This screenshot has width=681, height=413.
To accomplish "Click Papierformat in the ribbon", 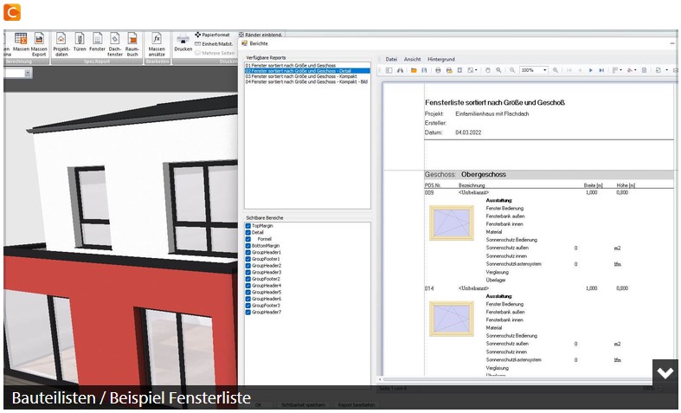I will 212,35.
